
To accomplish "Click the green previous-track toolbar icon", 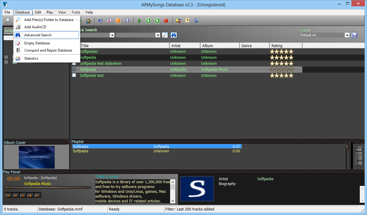I will 157,21.
